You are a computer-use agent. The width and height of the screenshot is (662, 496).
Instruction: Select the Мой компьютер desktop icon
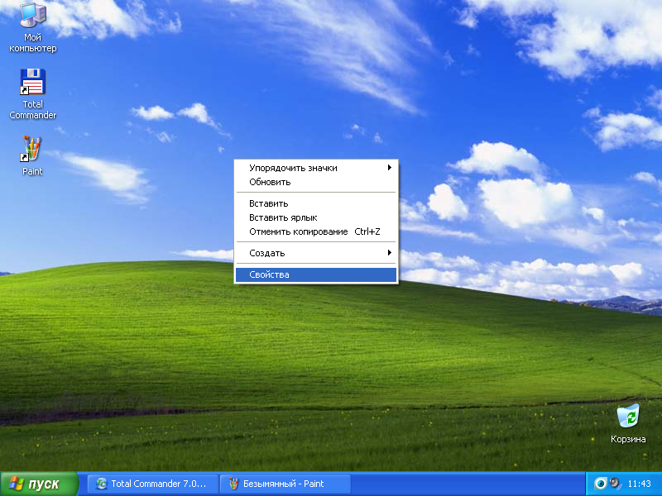tap(33, 27)
